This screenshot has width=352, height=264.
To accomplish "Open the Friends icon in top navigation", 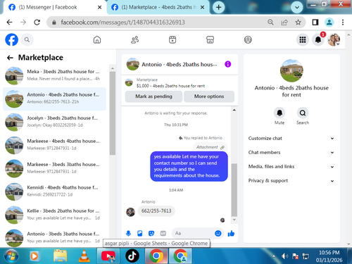I will pyautogui.click(x=134, y=39).
